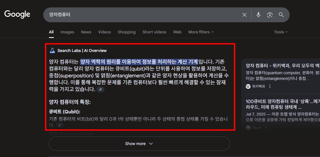Expand AI Overview with Show more
This screenshot has width=320, height=157.
point(139,144)
